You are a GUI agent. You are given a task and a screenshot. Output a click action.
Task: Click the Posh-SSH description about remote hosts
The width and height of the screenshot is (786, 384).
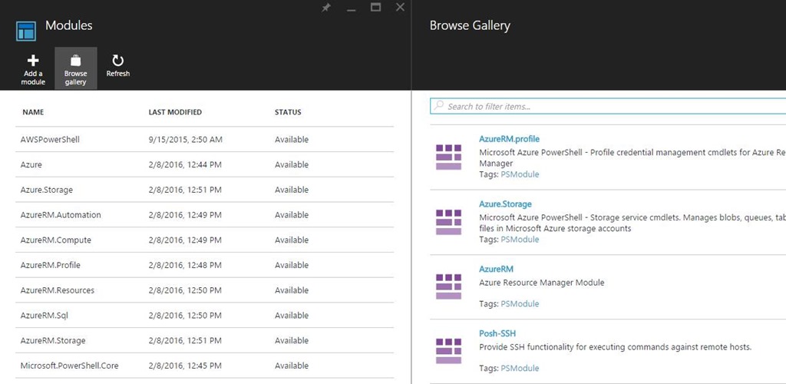pyautogui.click(x=615, y=347)
